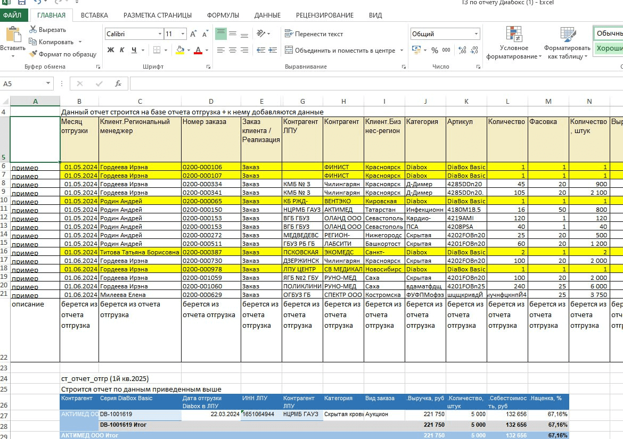Select row header 10

[4, 200]
